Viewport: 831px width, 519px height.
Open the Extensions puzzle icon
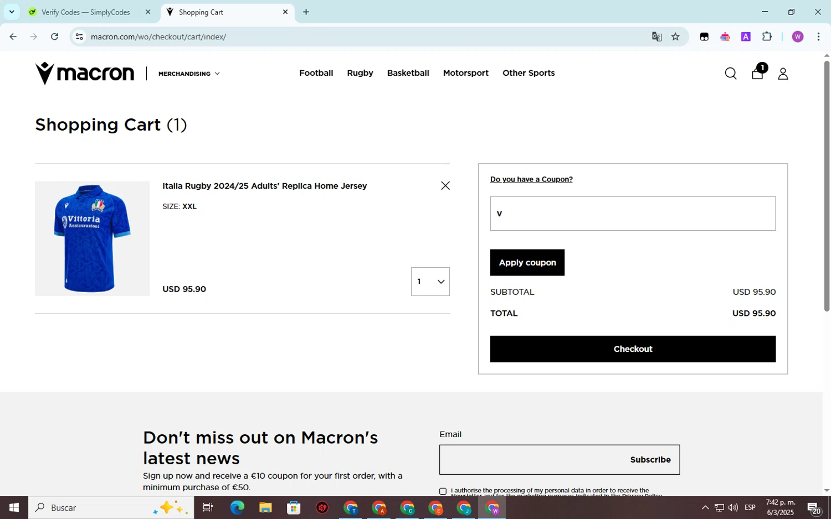(x=767, y=37)
